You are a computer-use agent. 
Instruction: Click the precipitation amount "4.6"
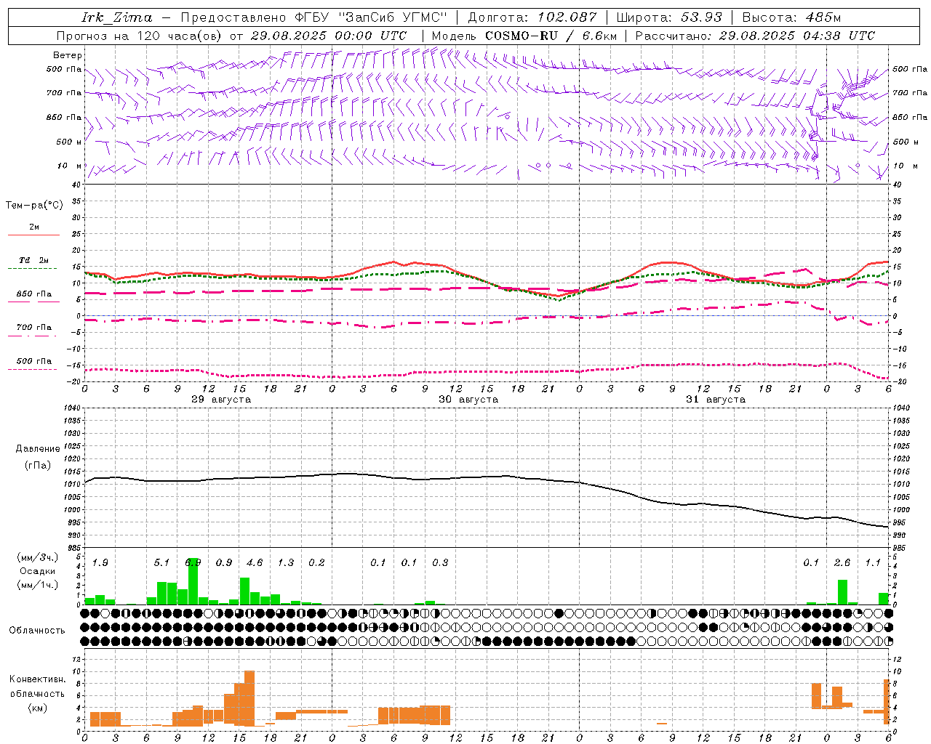point(255,563)
